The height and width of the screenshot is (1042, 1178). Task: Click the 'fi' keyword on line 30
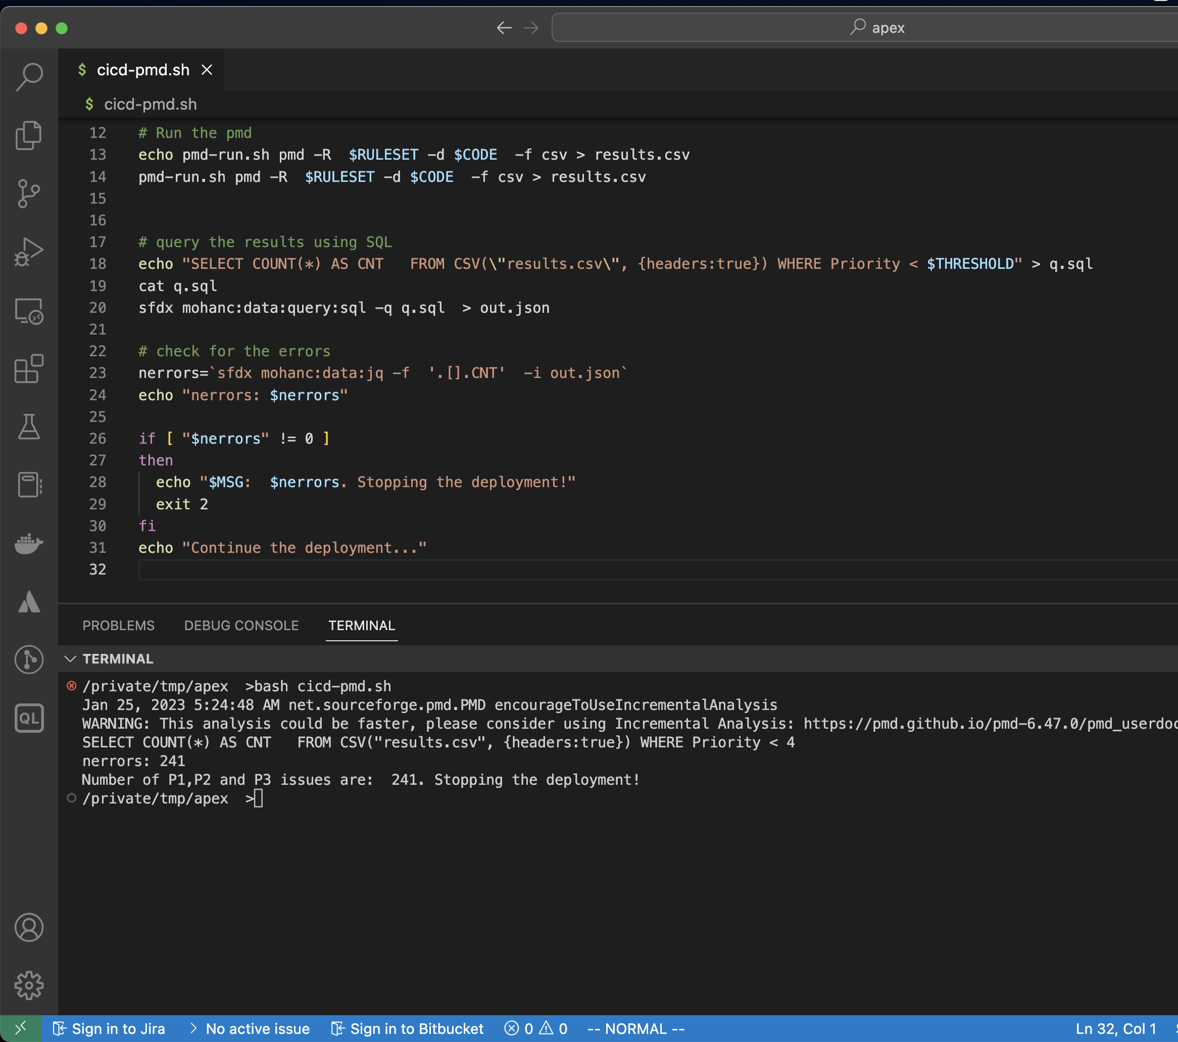coord(147,526)
